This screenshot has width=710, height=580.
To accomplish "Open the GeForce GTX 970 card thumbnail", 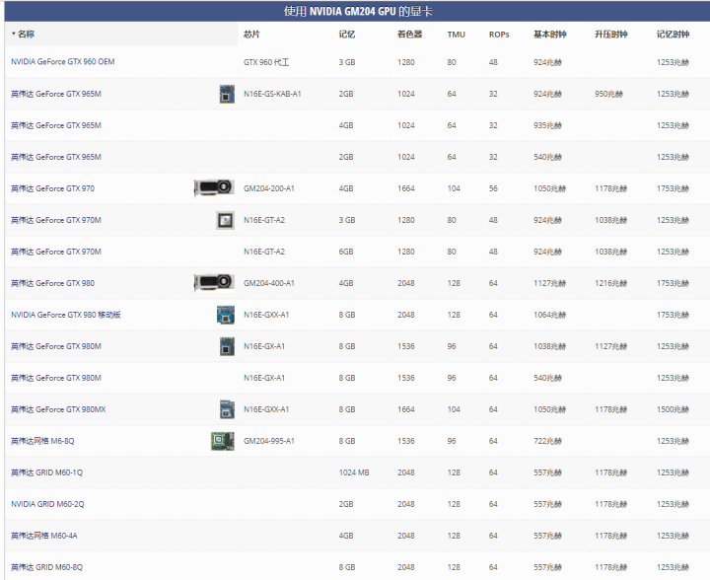I will pos(214,188).
